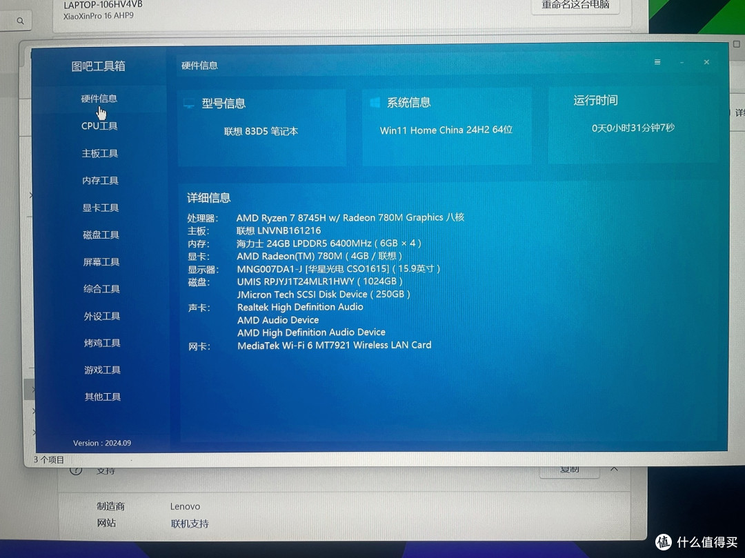Click AMD Ryzen 7 8745H processor line
The height and width of the screenshot is (558, 745).
[x=350, y=217]
